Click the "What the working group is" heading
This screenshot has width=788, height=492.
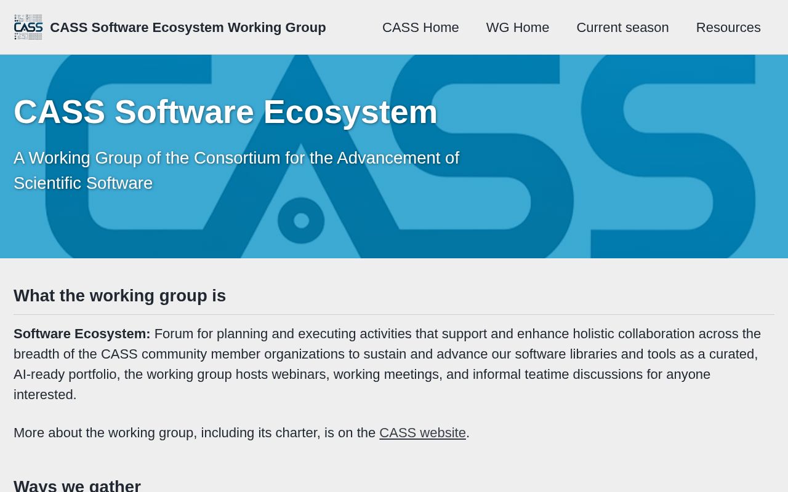[119, 296]
